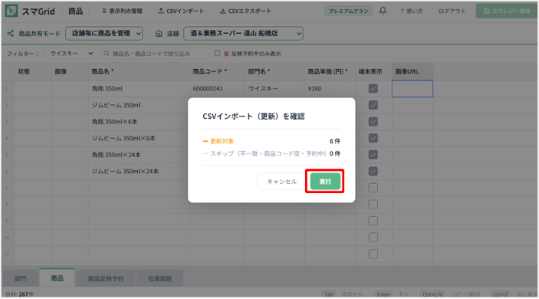Open the 使い方 help link

pos(412,11)
